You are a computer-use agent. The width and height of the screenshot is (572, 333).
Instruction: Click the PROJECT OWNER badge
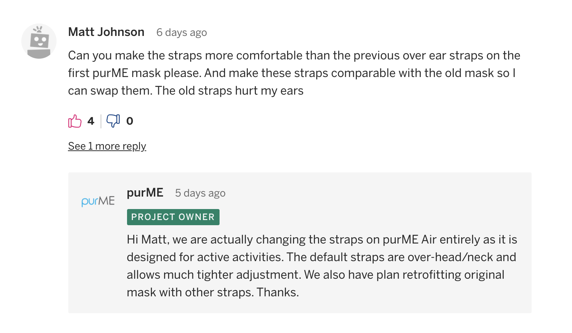[x=173, y=217]
